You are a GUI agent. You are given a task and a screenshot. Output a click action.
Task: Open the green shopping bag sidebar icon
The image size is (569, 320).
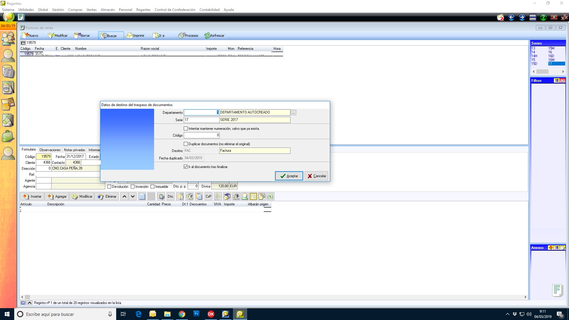coord(8,137)
